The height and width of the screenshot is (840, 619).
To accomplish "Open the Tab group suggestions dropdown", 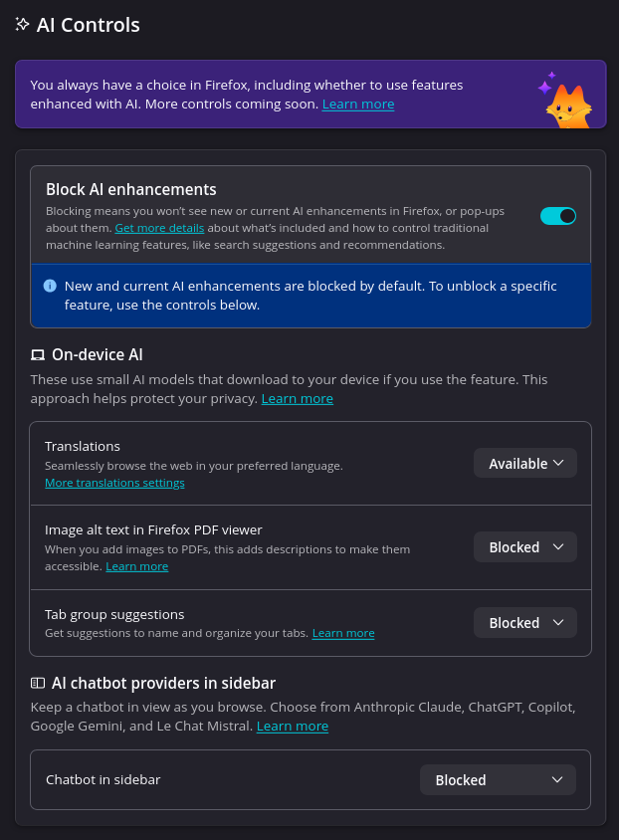I will [525, 623].
